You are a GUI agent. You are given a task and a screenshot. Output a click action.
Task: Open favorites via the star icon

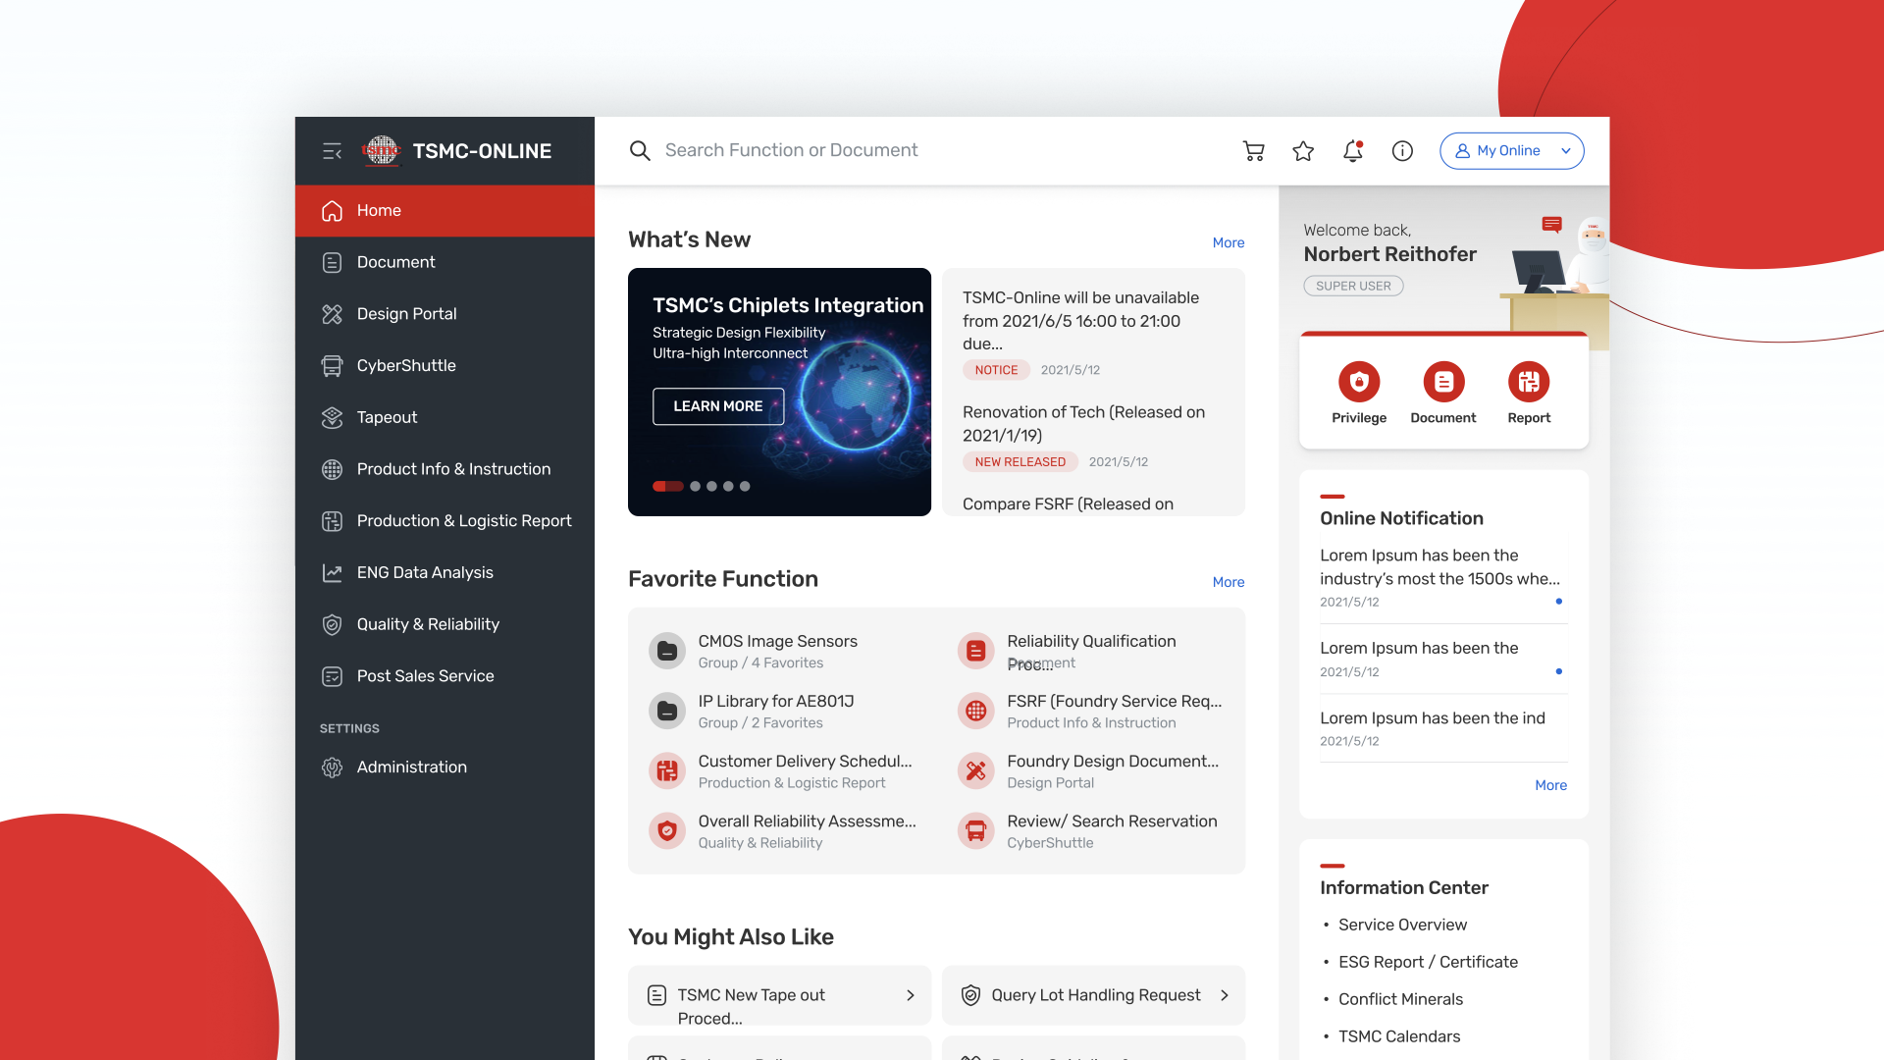point(1303,151)
